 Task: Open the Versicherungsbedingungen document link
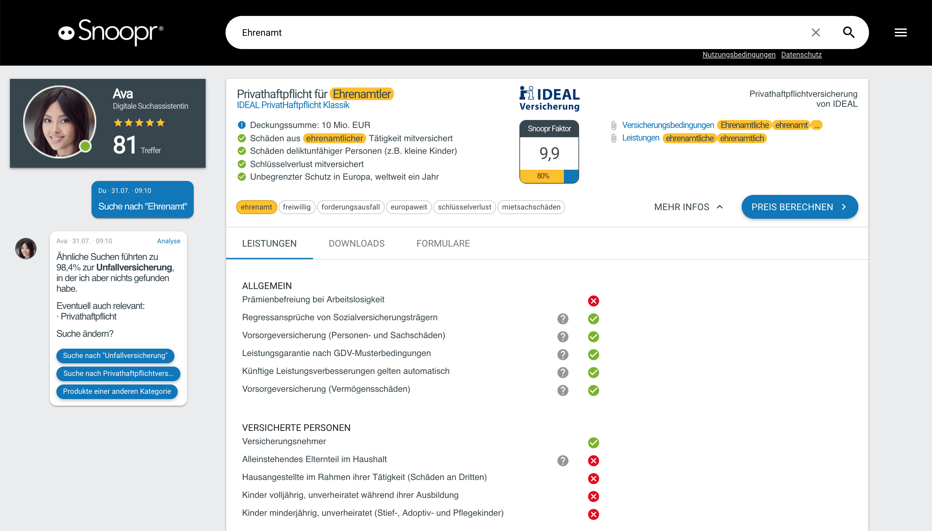click(x=668, y=125)
